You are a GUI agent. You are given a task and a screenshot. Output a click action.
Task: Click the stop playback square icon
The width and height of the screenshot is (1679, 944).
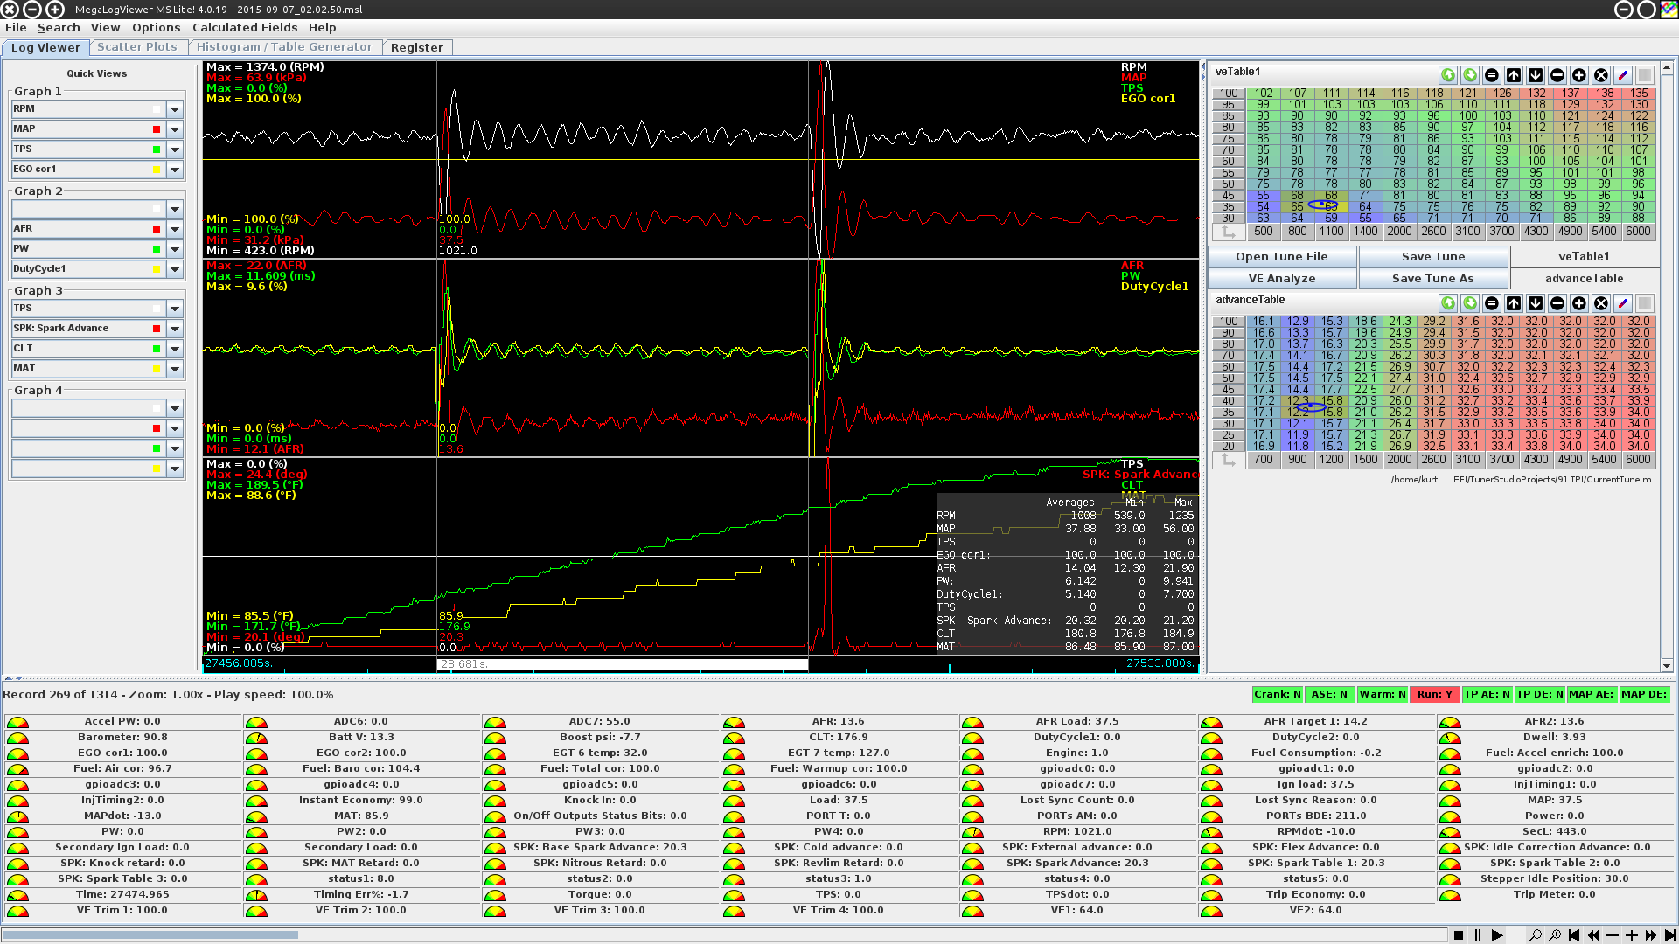point(1459,935)
